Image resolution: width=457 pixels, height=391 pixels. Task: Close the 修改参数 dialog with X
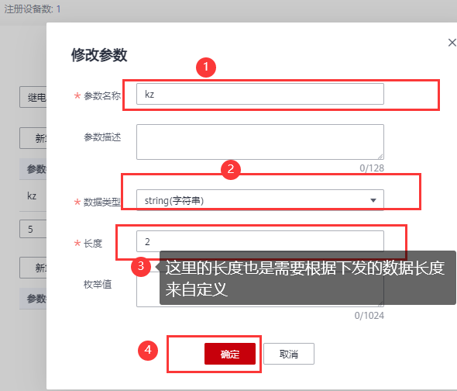tap(452, 43)
